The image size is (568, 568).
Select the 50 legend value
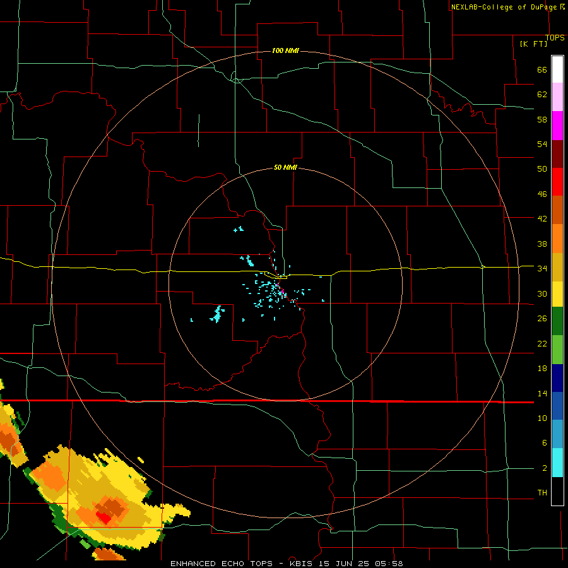pyautogui.click(x=542, y=169)
